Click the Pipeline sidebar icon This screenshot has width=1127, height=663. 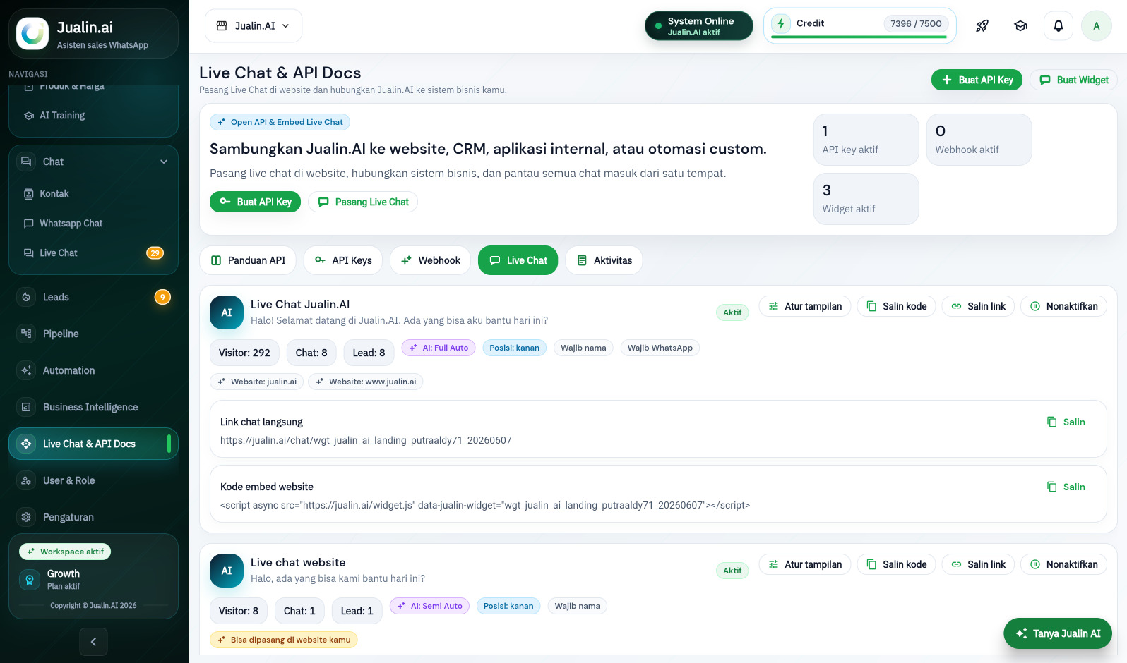point(26,334)
